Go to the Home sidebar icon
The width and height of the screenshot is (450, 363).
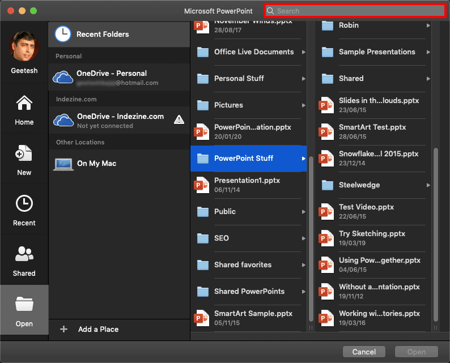click(x=24, y=103)
